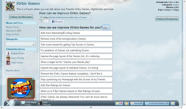Click the iOrbix Games forum avatar image
This screenshot has height=109, width=186.
tap(10, 6)
